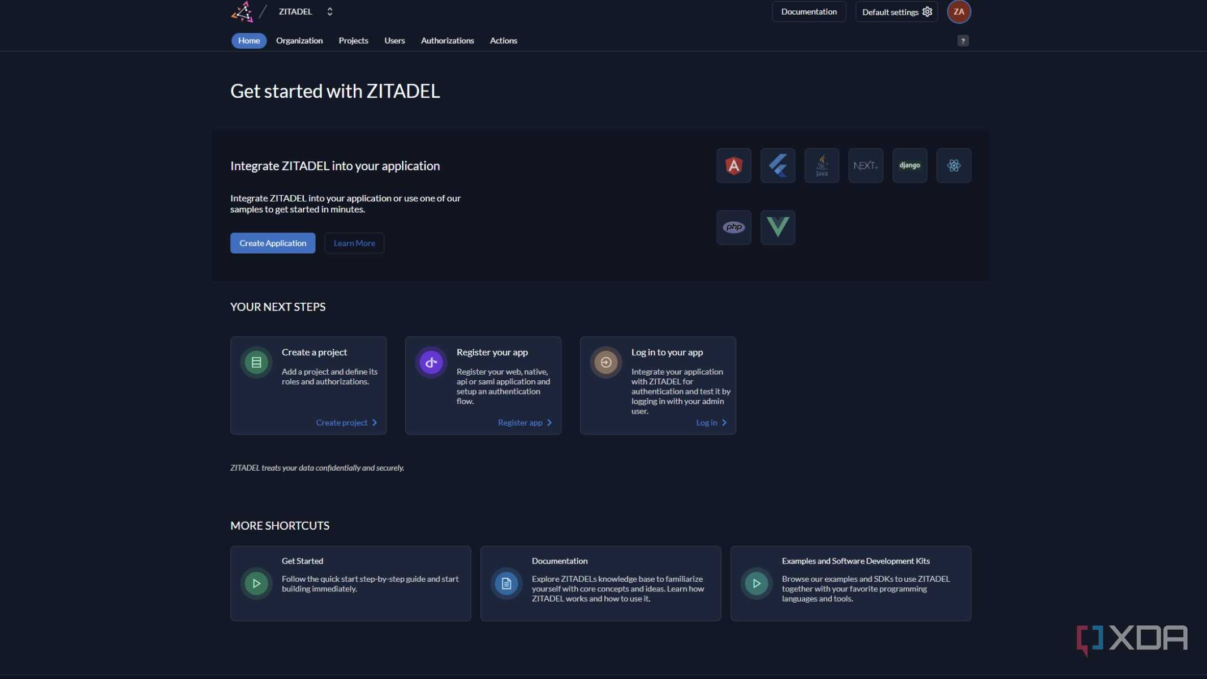Click the Documentation button in header
Screen dimensions: 1207x679
(x=809, y=12)
